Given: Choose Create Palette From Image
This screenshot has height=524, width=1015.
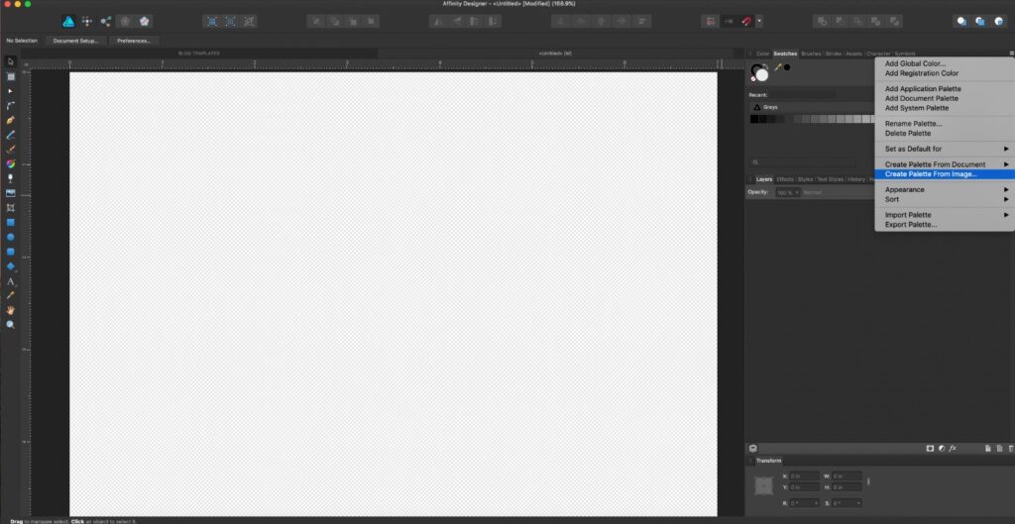Looking at the screenshot, I should point(945,174).
